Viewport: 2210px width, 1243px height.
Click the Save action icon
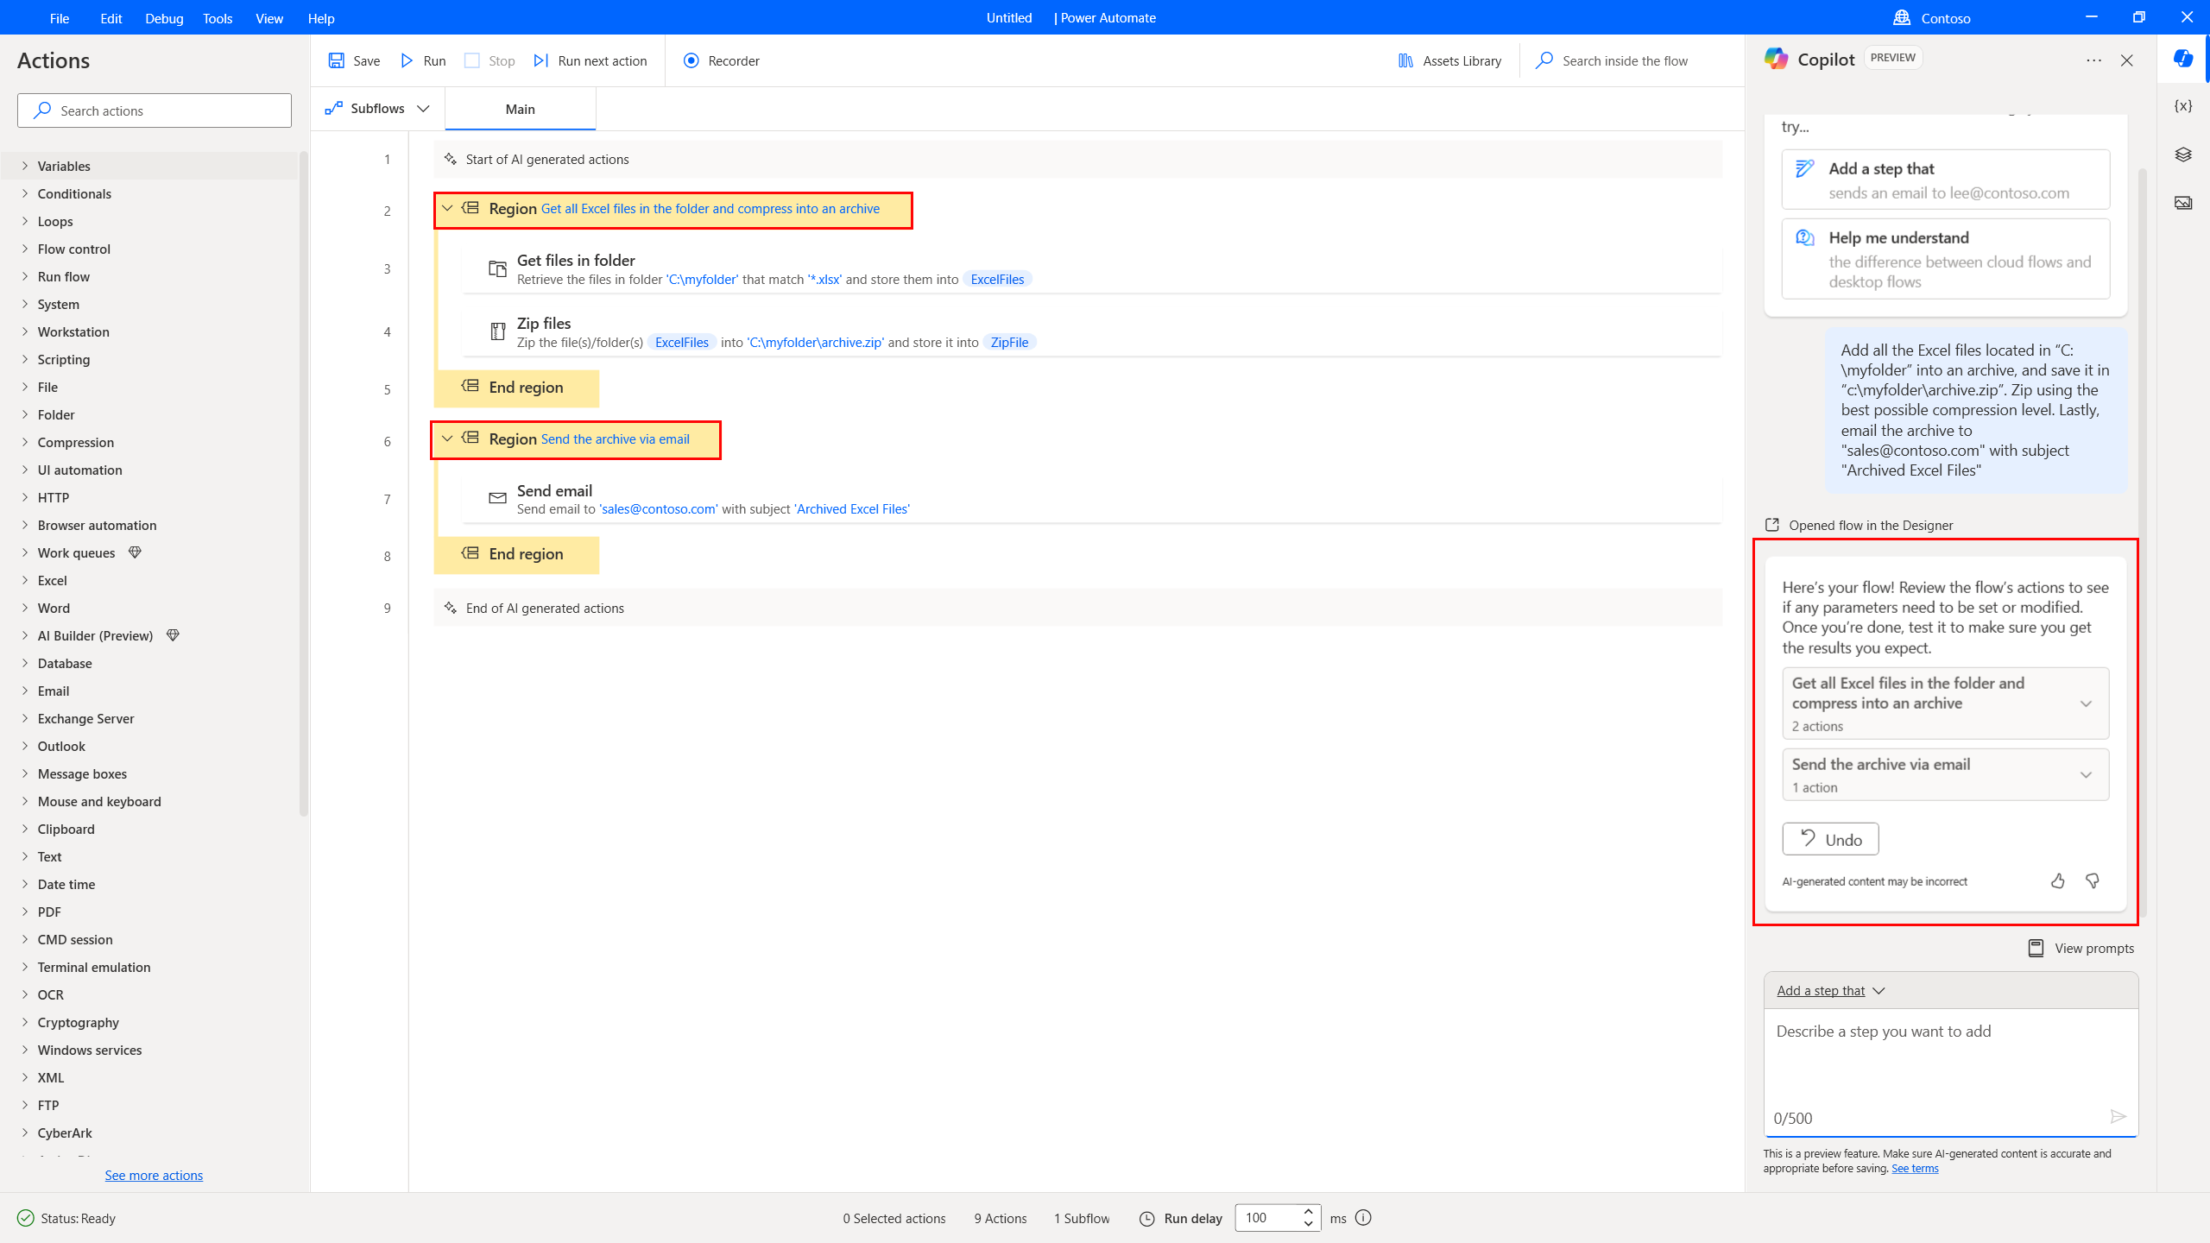pos(336,60)
